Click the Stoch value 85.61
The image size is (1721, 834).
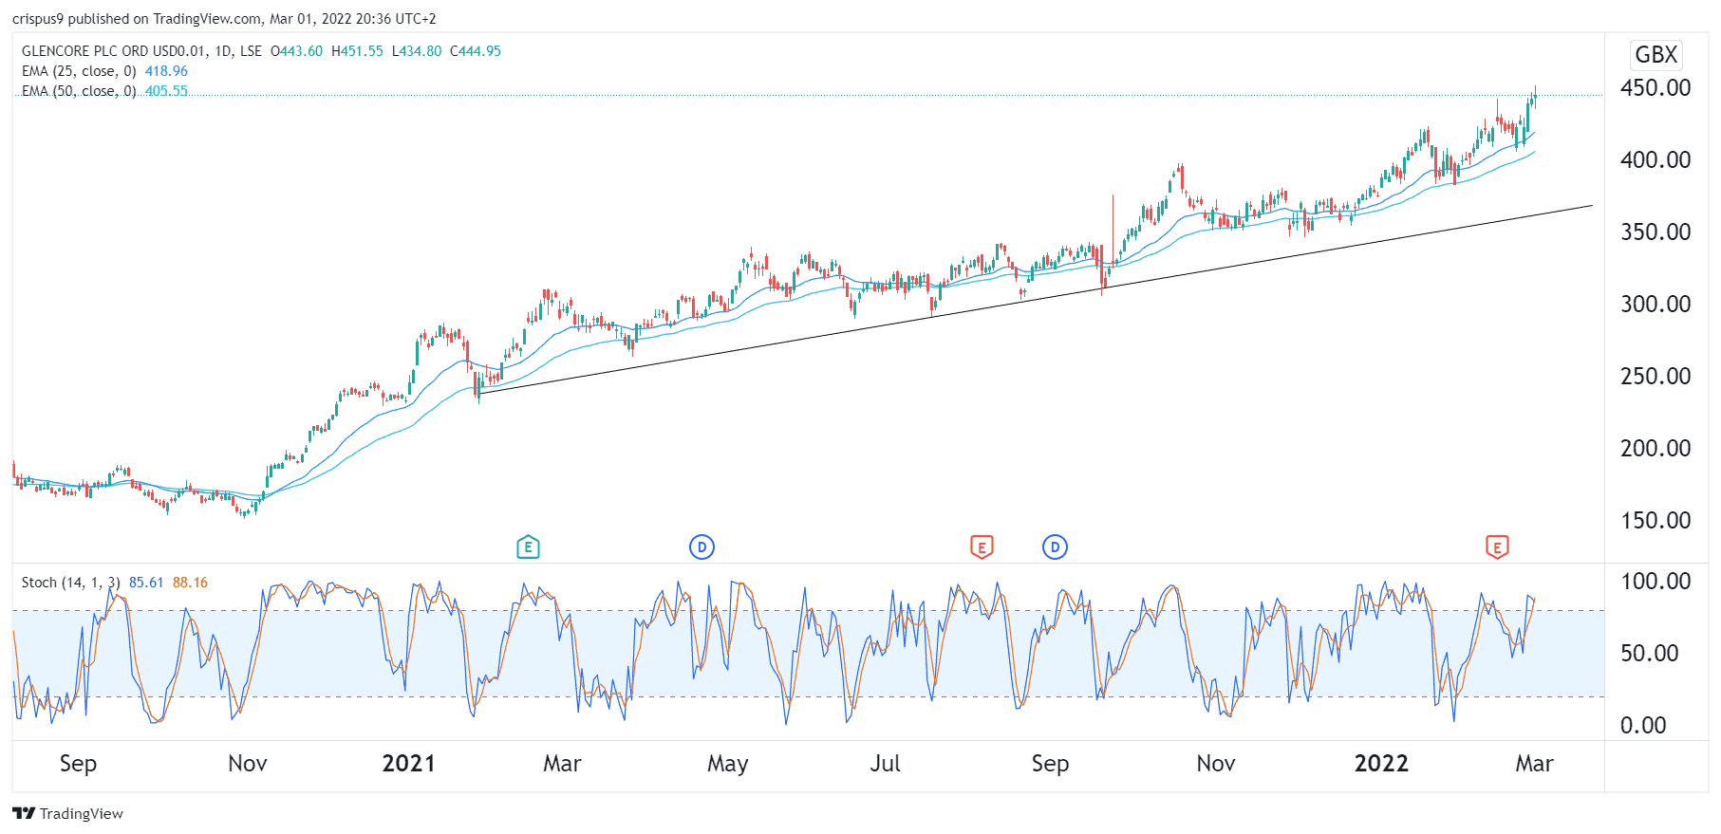[x=146, y=583]
